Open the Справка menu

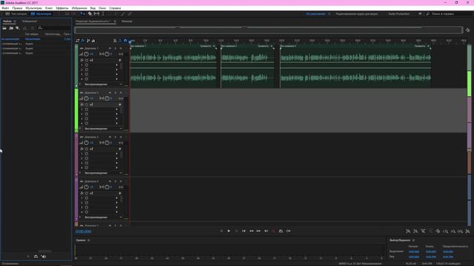point(115,8)
